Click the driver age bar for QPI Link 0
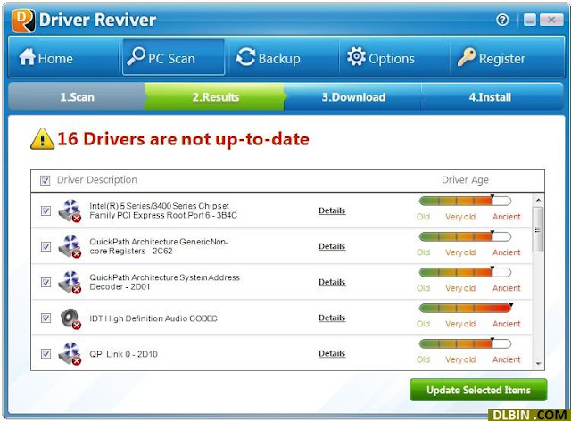The width and height of the screenshot is (571, 421). point(465,343)
